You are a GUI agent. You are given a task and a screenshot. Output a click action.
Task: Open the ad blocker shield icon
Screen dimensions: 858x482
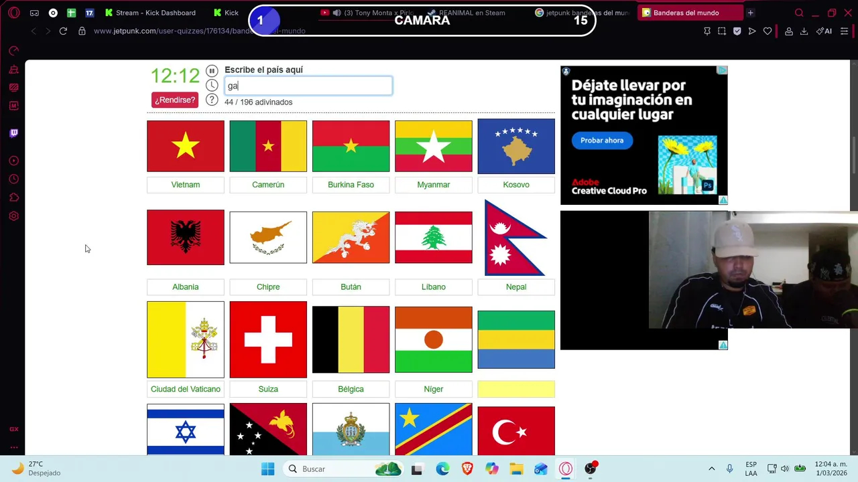[737, 31]
